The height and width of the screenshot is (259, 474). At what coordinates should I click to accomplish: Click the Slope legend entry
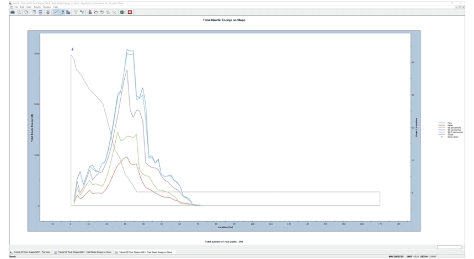click(446, 135)
